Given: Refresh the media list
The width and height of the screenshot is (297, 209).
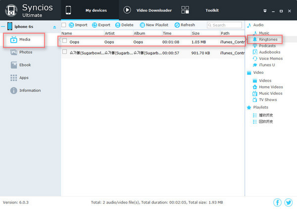Looking at the screenshot, I should pos(185,25).
